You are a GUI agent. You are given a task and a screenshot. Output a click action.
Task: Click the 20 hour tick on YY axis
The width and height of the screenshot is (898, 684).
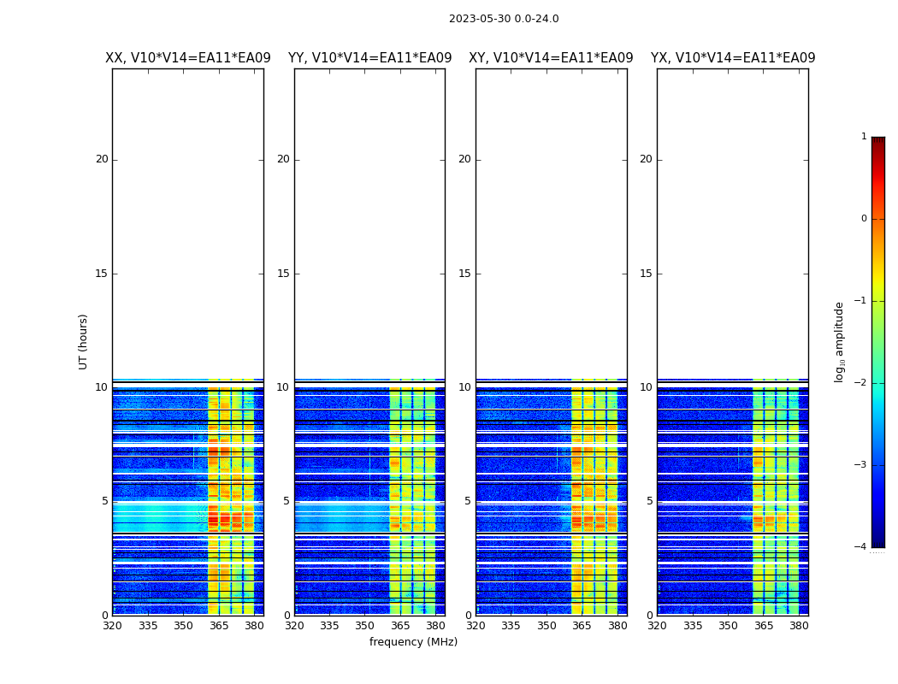point(282,159)
